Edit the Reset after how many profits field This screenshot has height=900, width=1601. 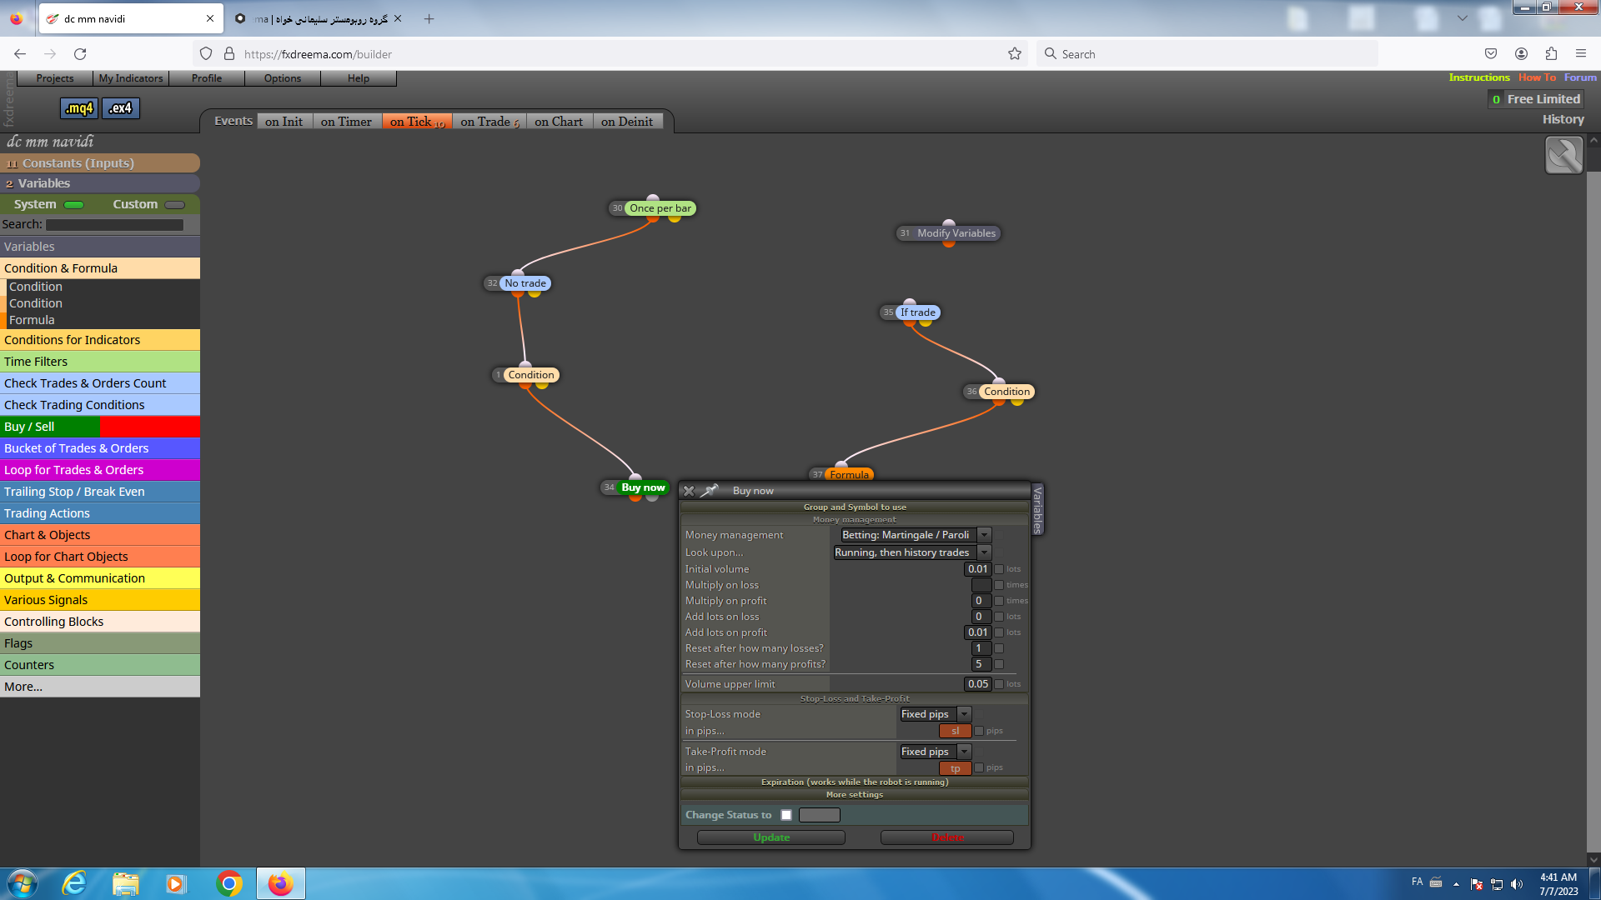click(981, 664)
